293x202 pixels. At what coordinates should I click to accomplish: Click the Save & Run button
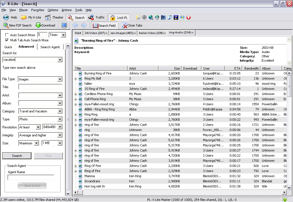coord(32,186)
